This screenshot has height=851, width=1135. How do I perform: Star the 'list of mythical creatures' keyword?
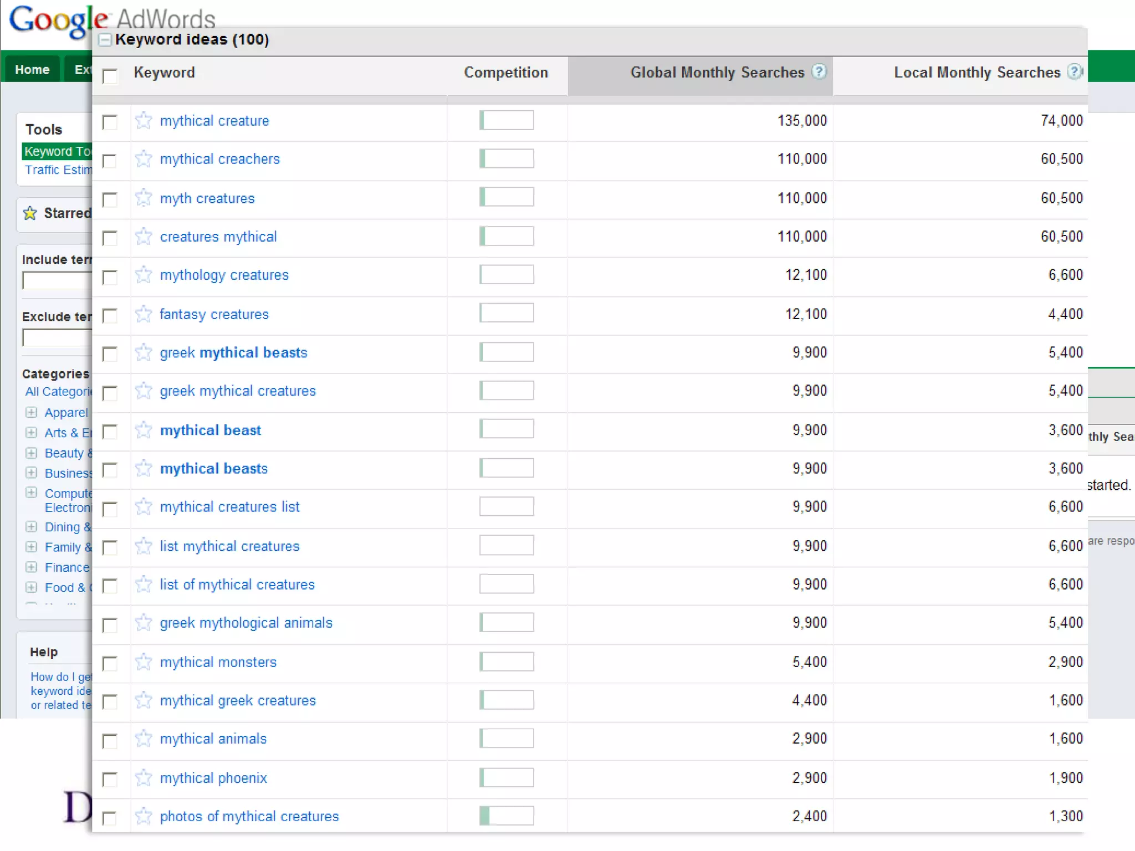coord(144,585)
